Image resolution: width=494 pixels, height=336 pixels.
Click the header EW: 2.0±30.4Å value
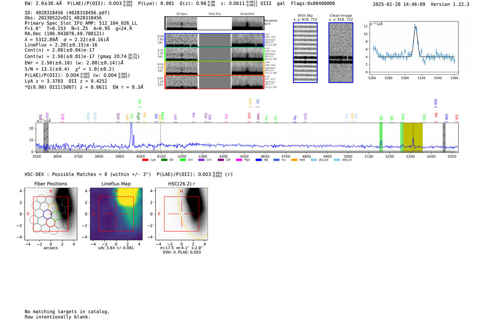[43, 3]
